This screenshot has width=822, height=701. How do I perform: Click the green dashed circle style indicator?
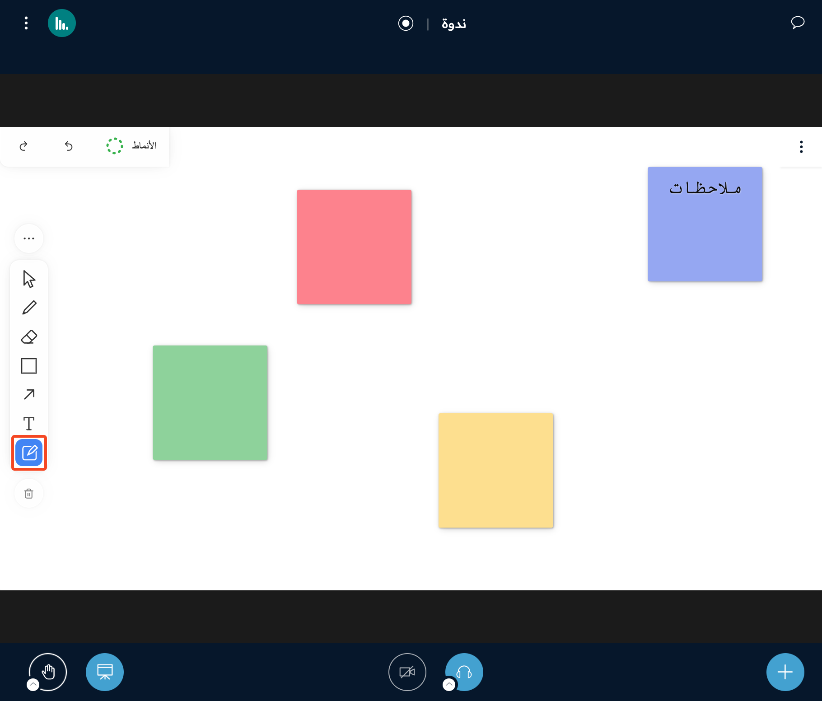tap(115, 146)
